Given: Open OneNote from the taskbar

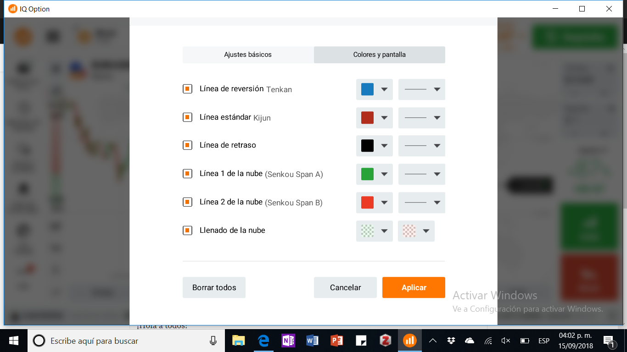Looking at the screenshot, I should [x=288, y=341].
